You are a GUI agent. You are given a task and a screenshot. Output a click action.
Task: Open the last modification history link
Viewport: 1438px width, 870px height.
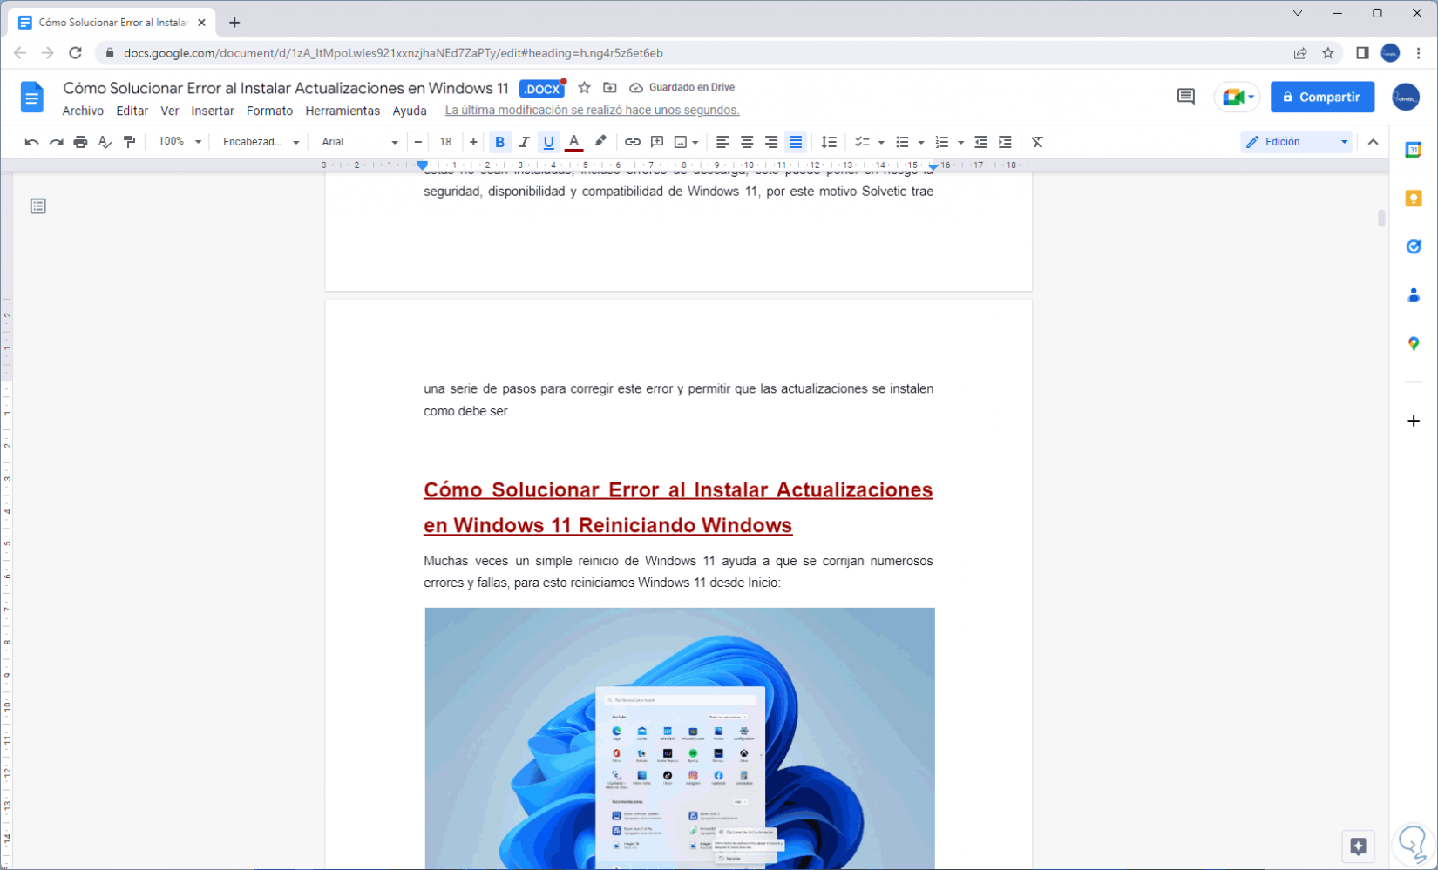point(592,111)
